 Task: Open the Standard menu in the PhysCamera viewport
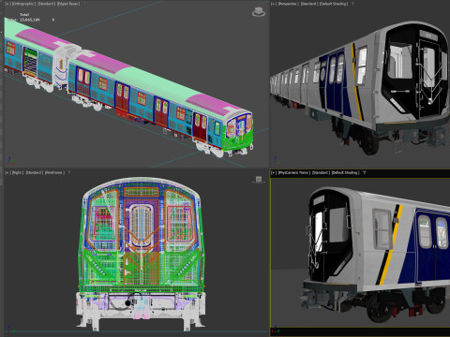pyautogui.click(x=321, y=172)
